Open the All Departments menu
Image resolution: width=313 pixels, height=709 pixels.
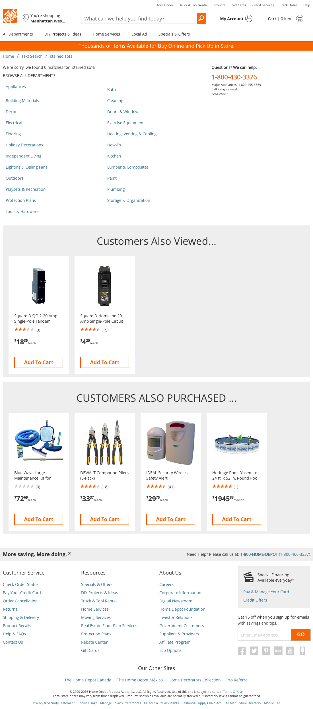coord(18,34)
